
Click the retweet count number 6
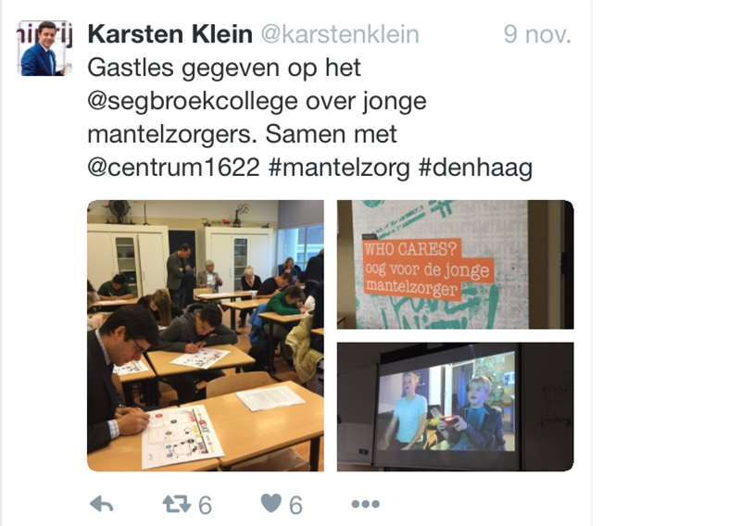tap(206, 506)
